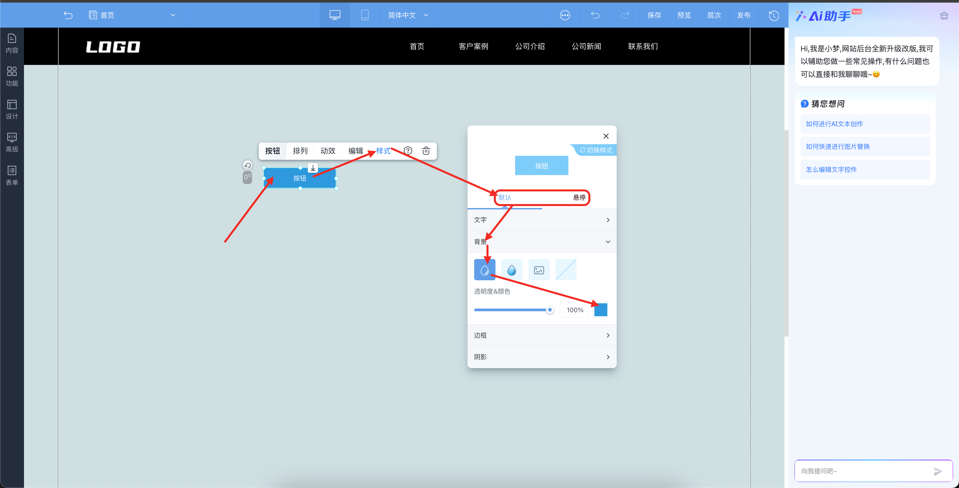Viewport: 959px width, 488px height.
Task: Select the image background icon
Action: (539, 270)
